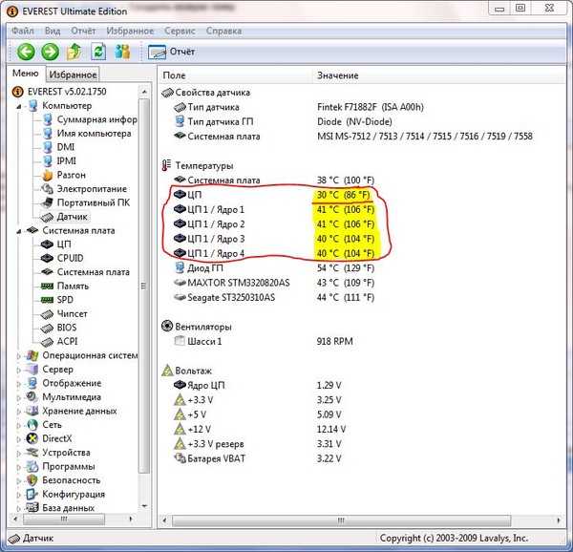Select the Тип датчика row
The width and height of the screenshot is (573, 552).
299,107
